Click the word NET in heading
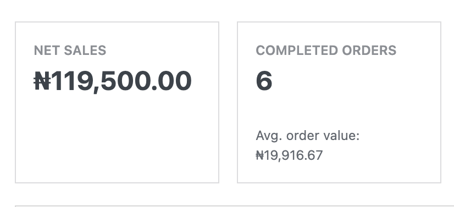 47,51
